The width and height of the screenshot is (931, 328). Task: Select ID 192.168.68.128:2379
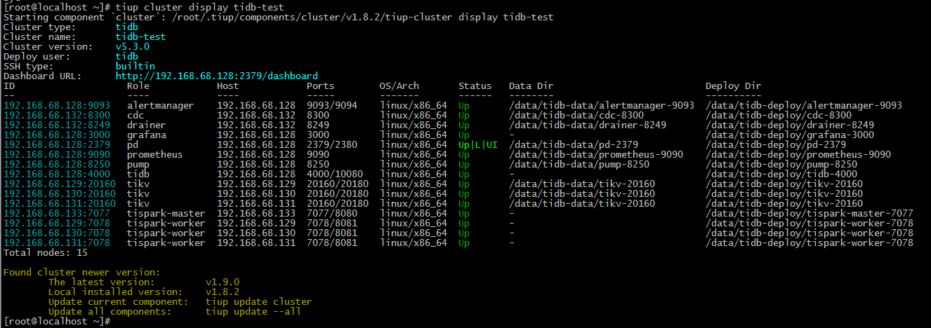pyautogui.click(x=57, y=144)
